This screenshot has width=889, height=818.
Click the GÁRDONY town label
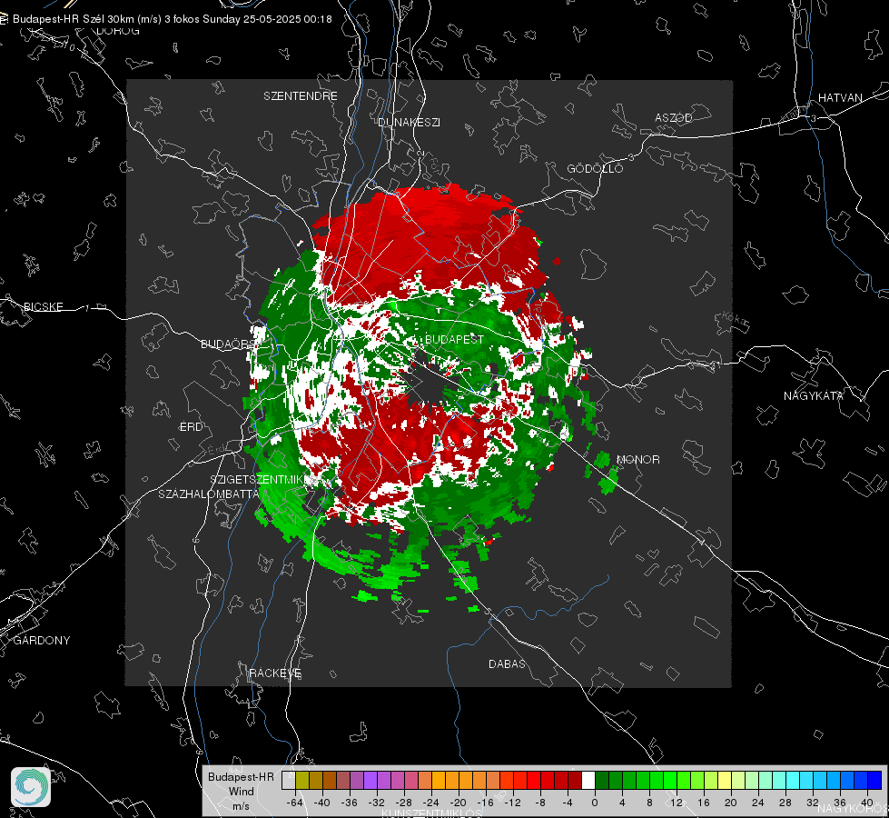pyautogui.click(x=42, y=641)
